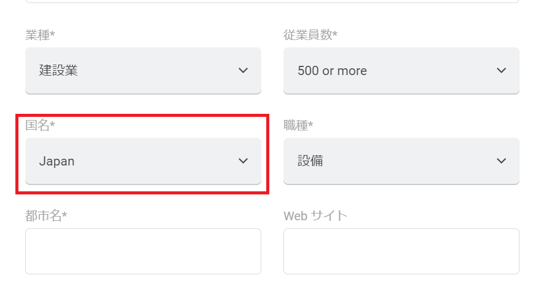The image size is (546, 291).
Task: Open the 業種 industry dropdown
Action: [x=143, y=71]
